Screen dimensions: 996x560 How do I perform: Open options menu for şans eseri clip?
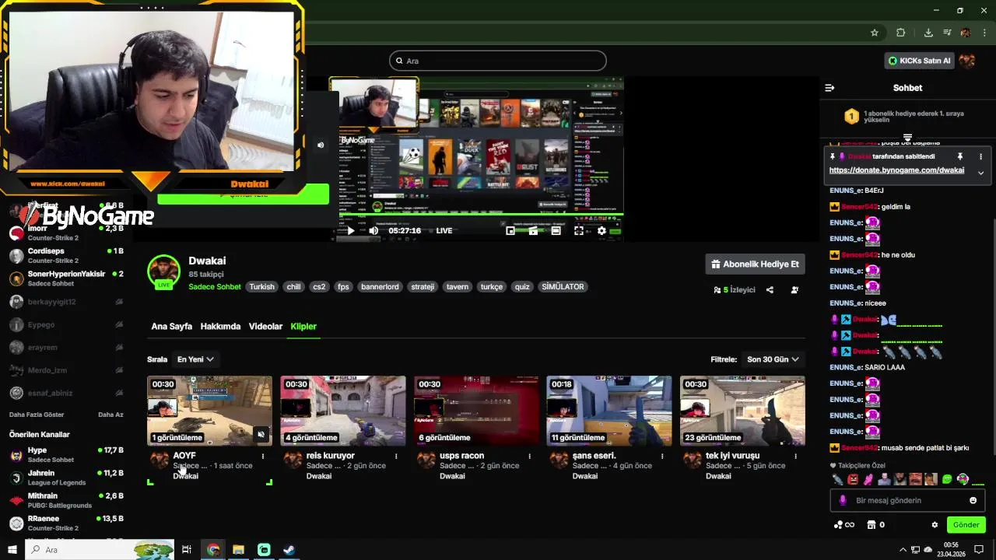point(662,457)
